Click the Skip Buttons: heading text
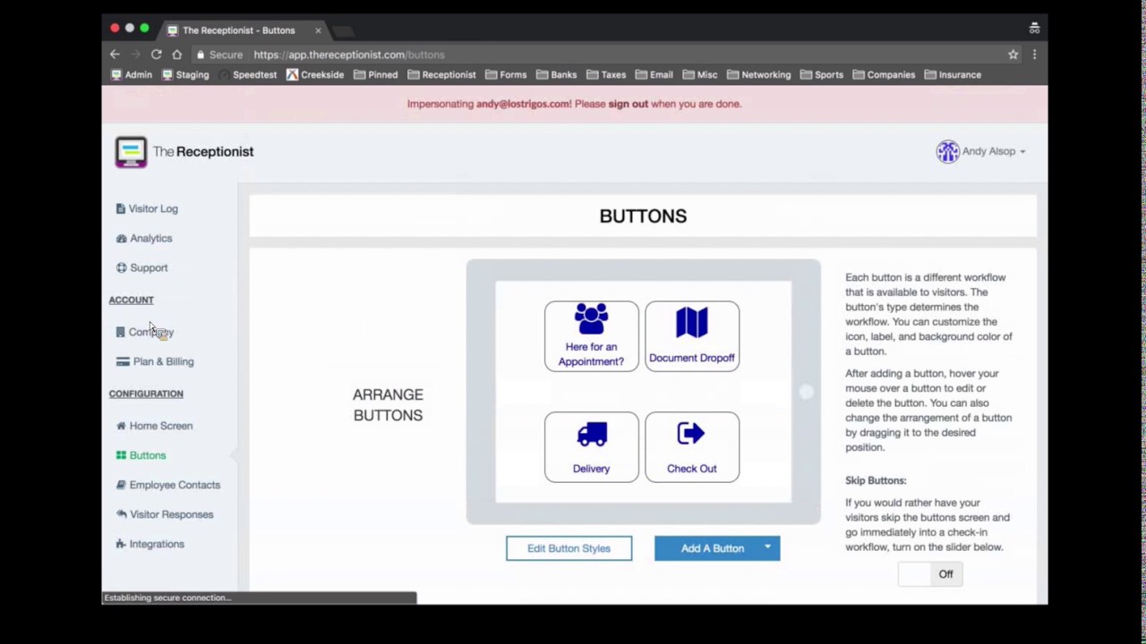Screen dimensions: 1146x644 876,480
